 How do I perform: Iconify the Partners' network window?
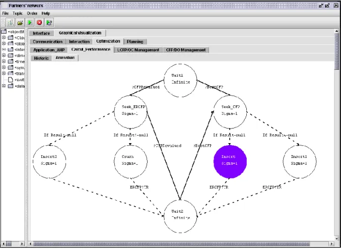(x=321, y=6)
